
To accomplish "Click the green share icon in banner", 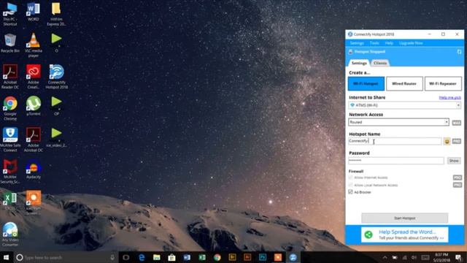I will pyautogui.click(x=368, y=235).
